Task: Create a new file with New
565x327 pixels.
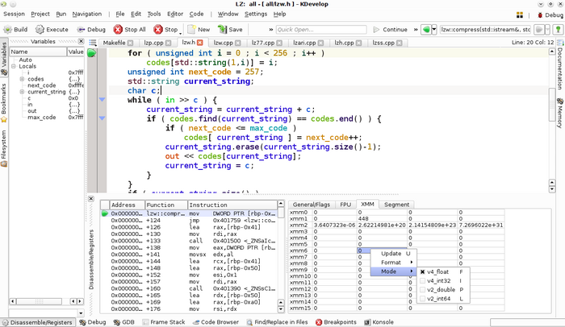Action: pos(197,29)
